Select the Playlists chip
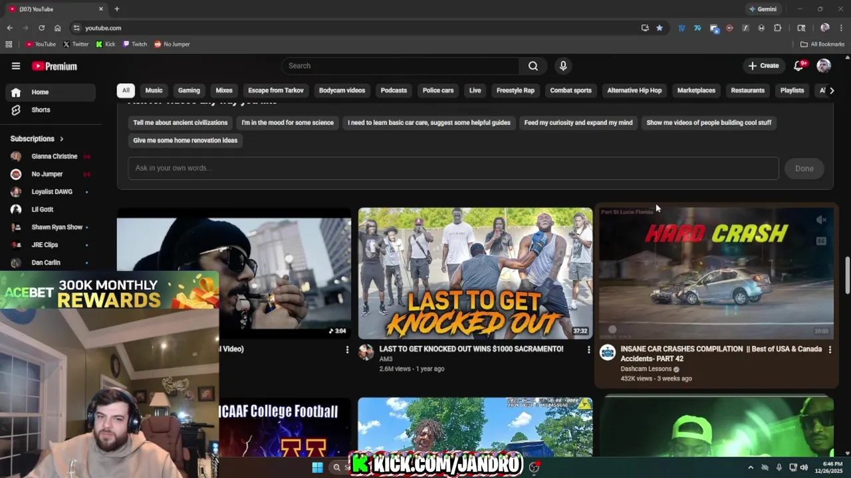 [x=792, y=90]
